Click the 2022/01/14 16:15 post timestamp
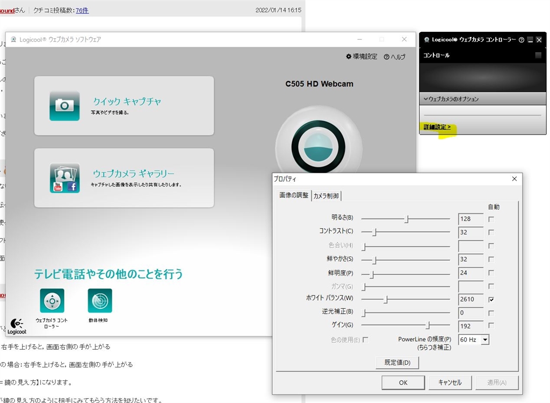This screenshot has height=403, width=550. [278, 10]
